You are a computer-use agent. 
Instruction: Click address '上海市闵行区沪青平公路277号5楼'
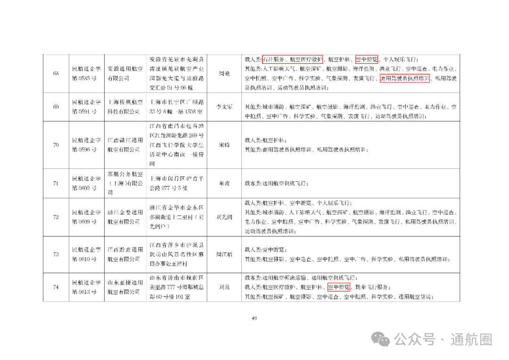click(x=177, y=183)
